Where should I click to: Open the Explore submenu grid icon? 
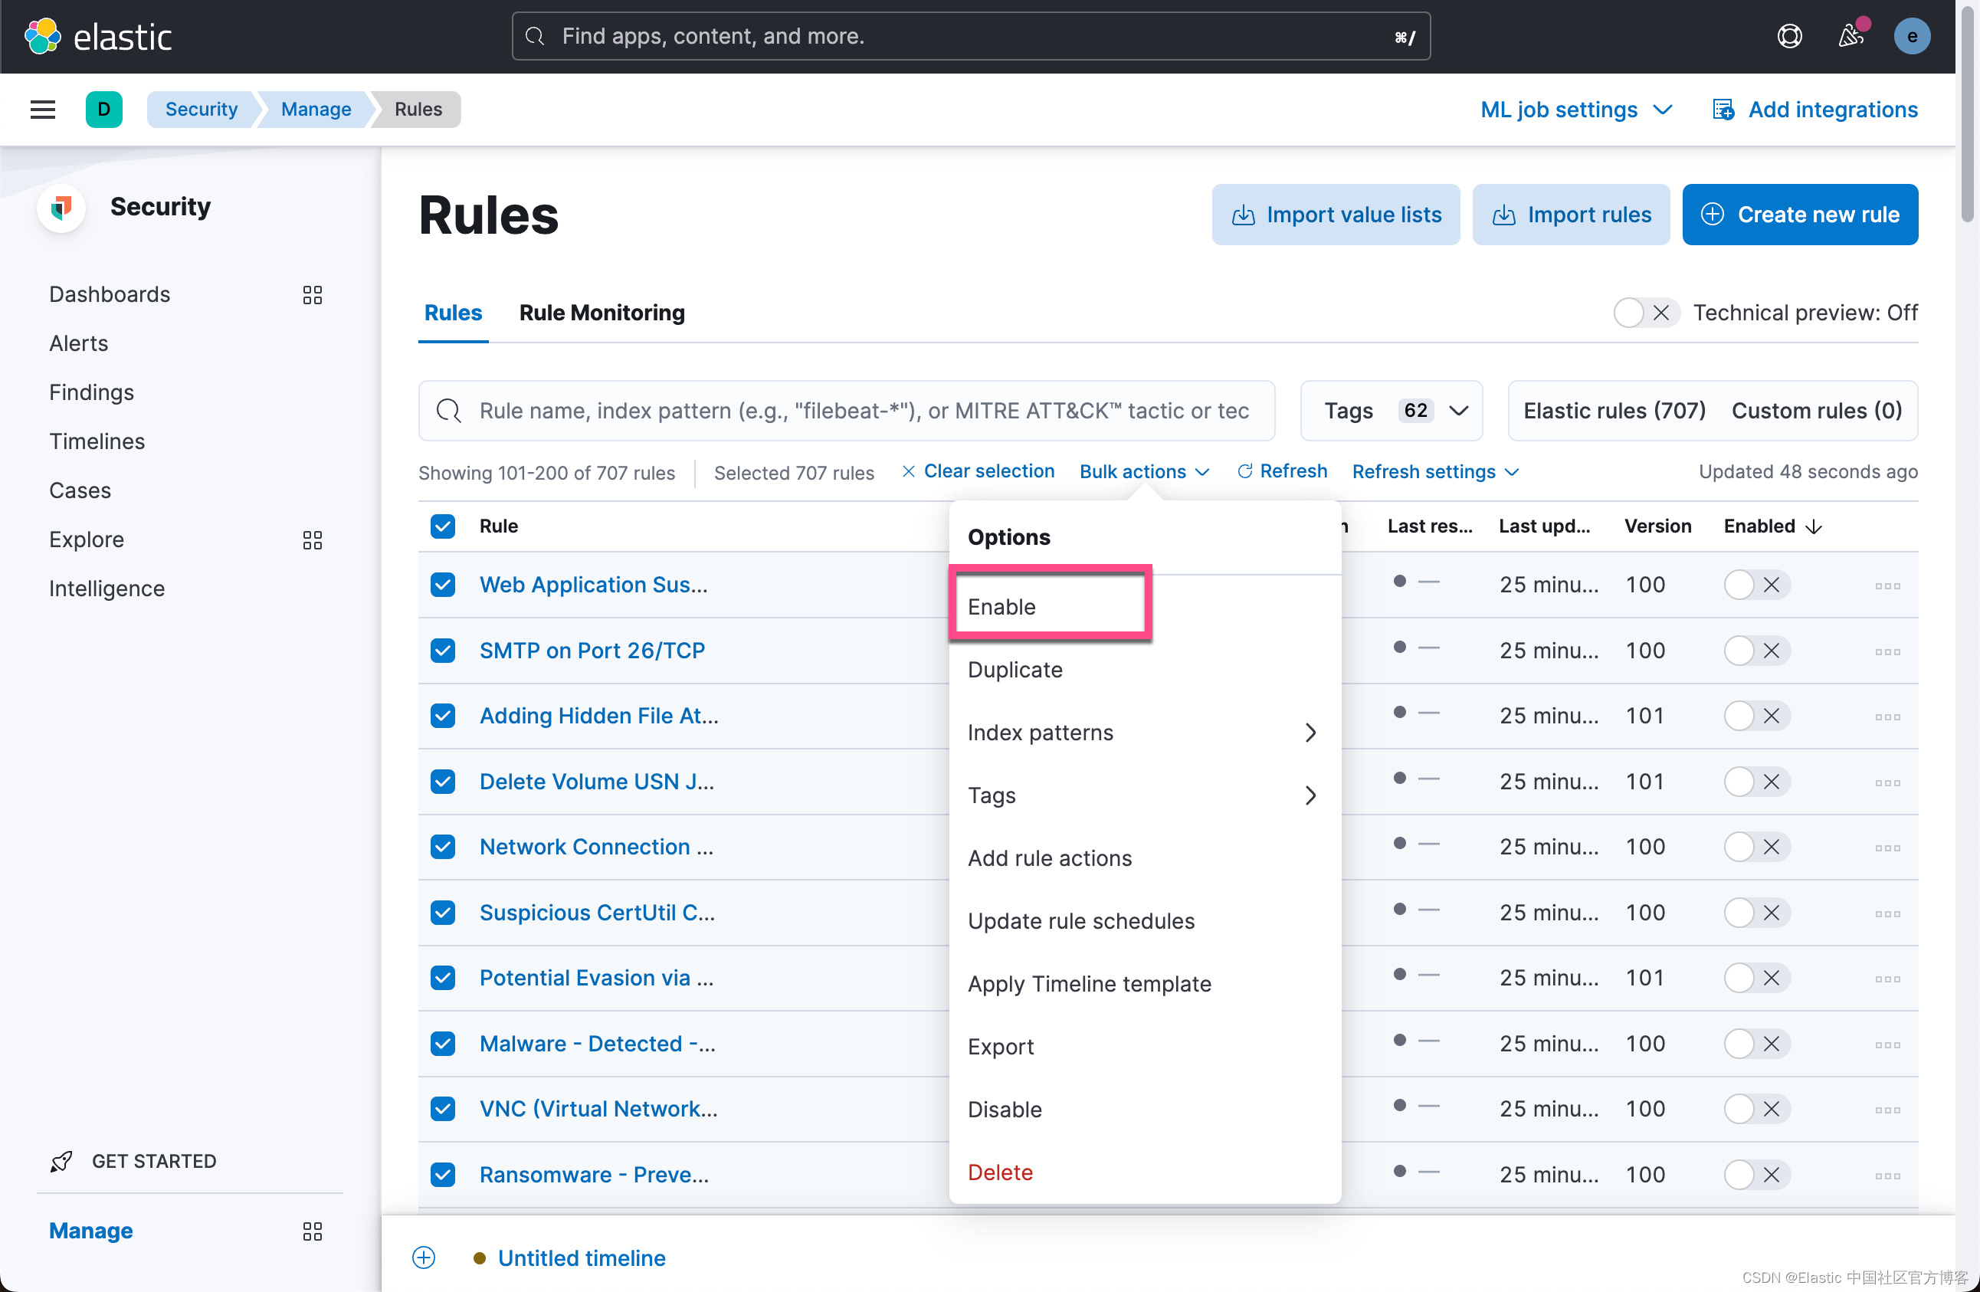coord(312,540)
